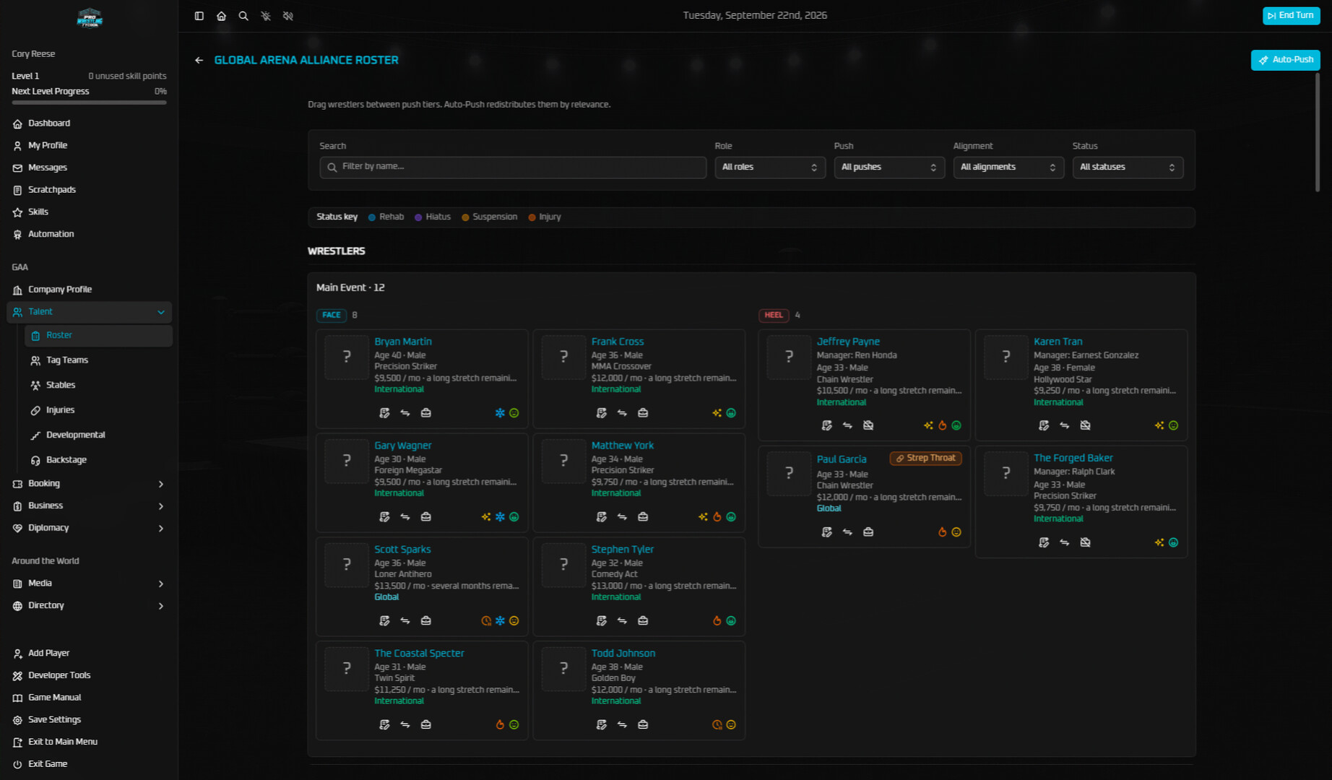Click Paul Garcia's Strep Throat injury badge
1332x780 pixels.
[x=925, y=459]
